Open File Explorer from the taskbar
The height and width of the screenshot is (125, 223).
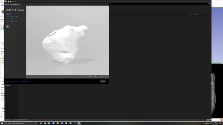click(x=41, y=123)
